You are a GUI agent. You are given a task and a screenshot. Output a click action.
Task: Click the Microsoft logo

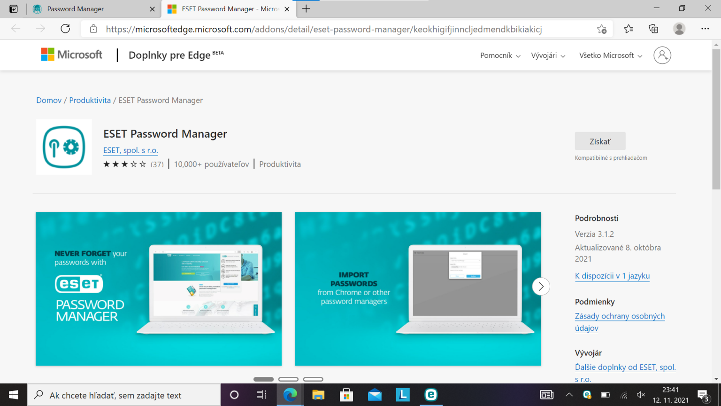(72, 55)
